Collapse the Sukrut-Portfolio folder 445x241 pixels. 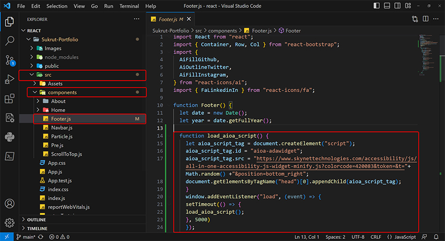pyautogui.click(x=83, y=40)
